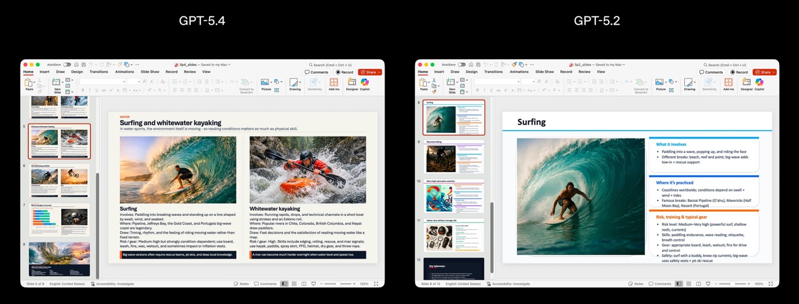Screen dimensions: 799x304
Task: Open Designer in the 5p4_slides window
Action: (x=352, y=84)
